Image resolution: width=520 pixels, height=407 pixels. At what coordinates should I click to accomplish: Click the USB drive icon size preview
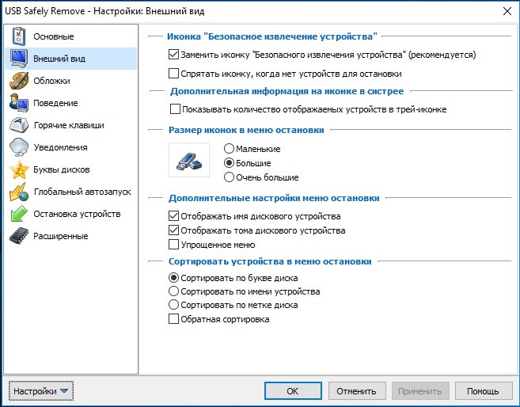189,162
